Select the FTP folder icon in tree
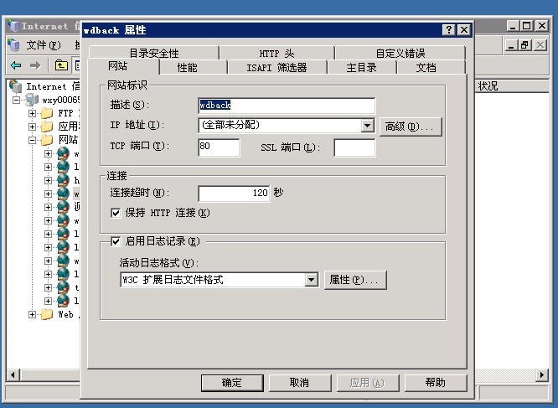This screenshot has width=558, height=408. pos(47,113)
